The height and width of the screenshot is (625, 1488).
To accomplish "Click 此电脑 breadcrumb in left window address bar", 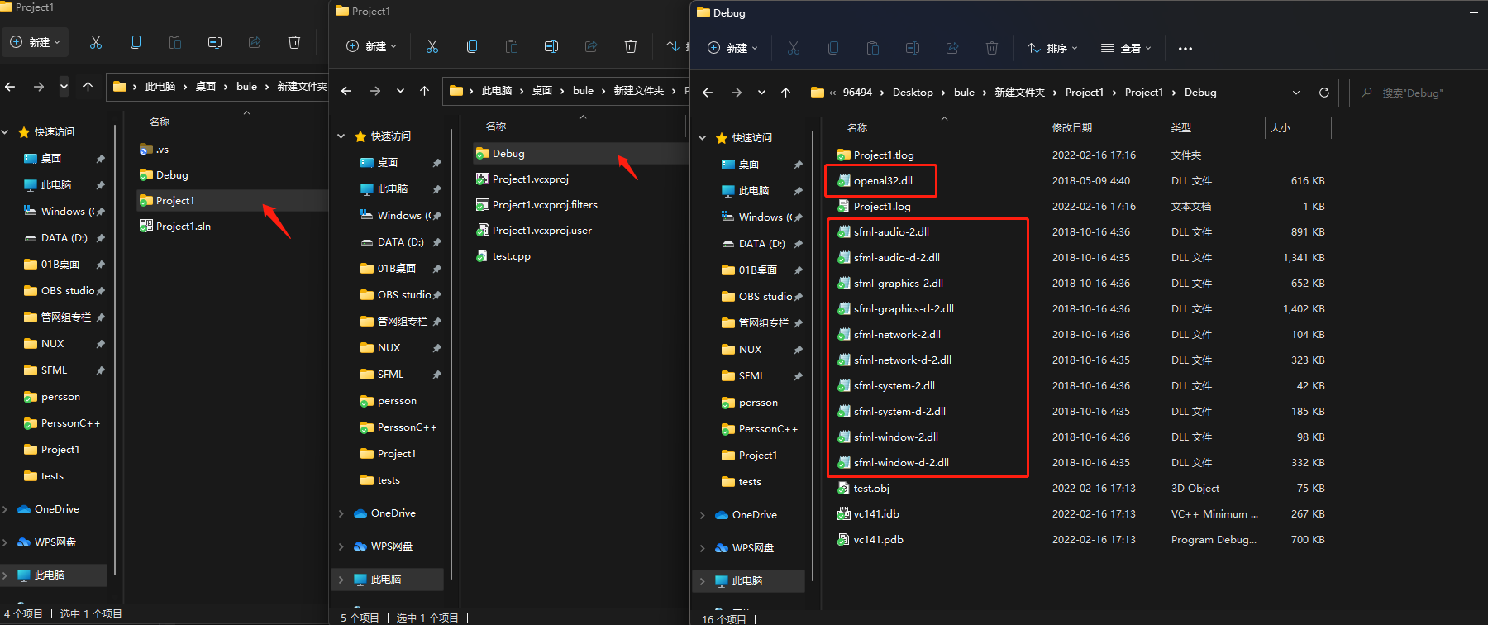I will tap(160, 86).
